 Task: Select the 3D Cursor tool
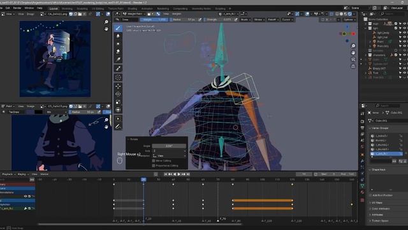[x=118, y=77]
